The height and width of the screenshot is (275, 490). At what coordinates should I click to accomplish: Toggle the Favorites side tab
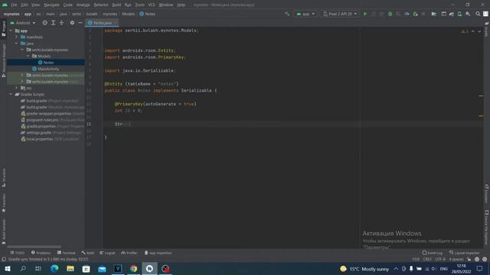(3, 203)
